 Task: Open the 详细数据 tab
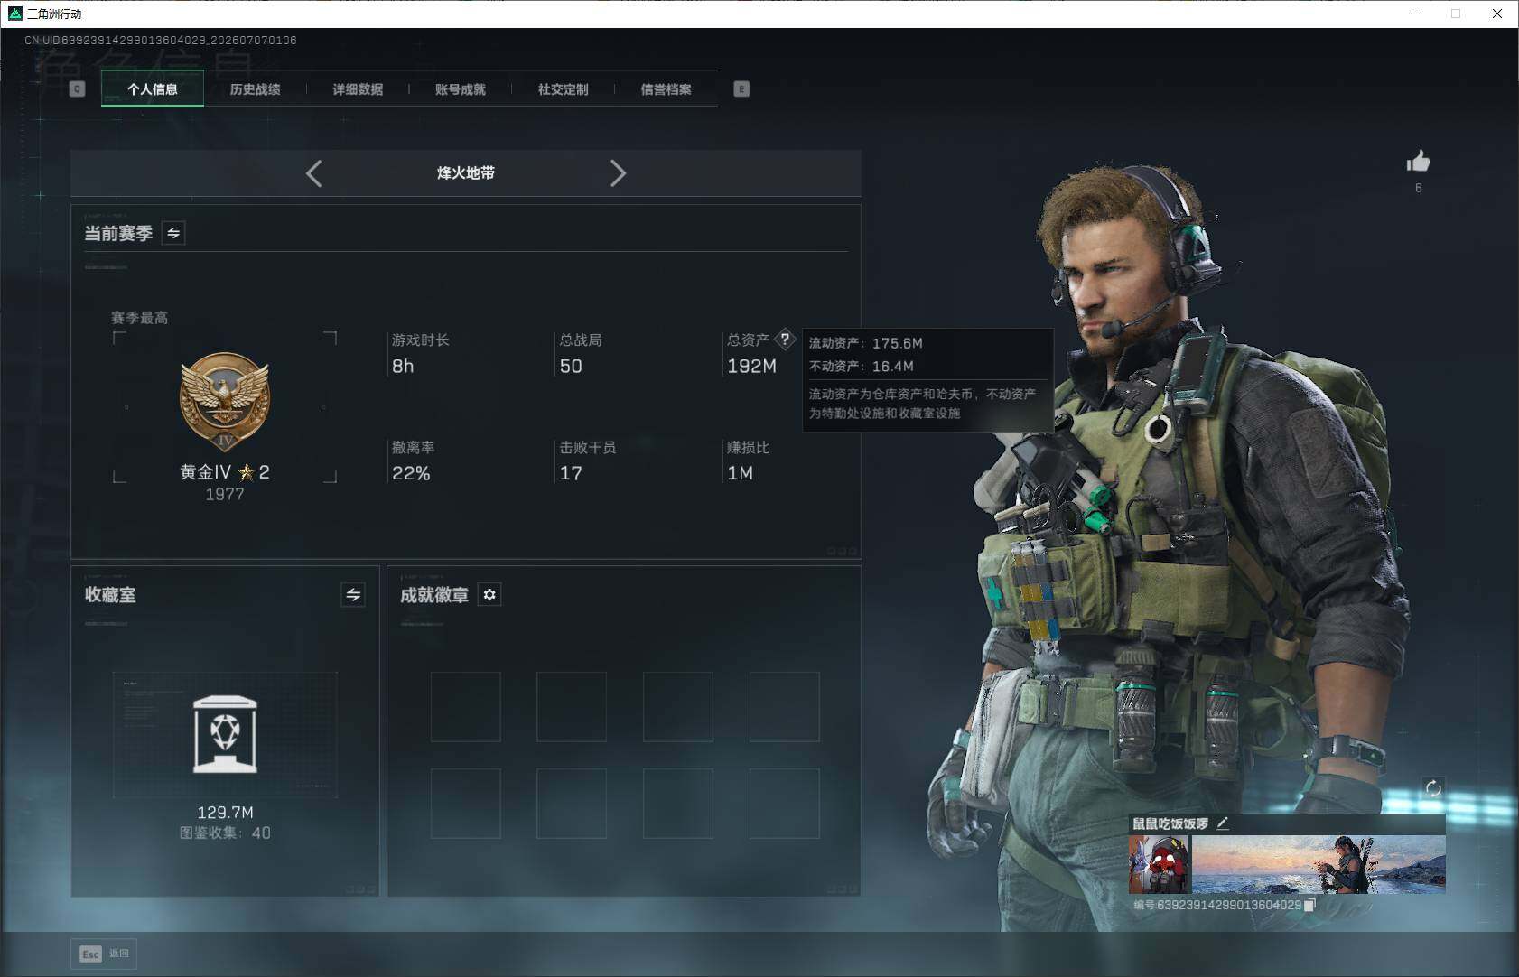358,88
